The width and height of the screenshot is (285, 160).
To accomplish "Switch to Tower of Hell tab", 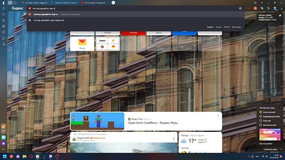I will click(64, 3).
